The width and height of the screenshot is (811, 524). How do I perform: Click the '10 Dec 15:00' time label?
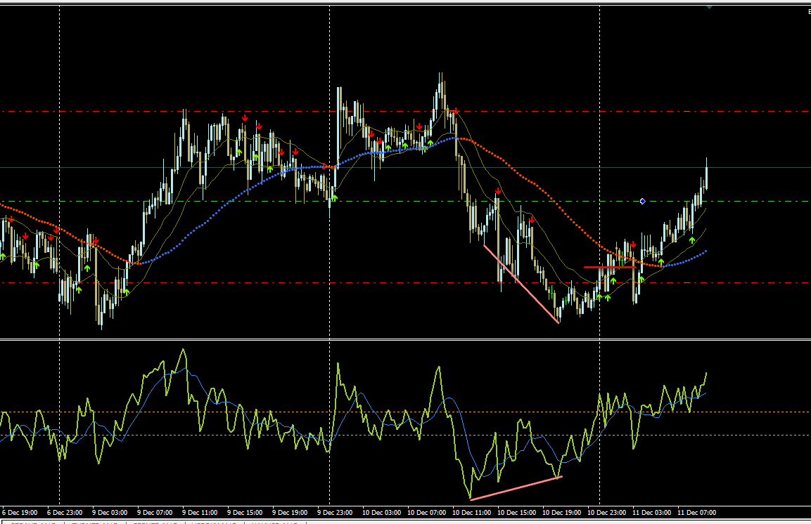(516, 513)
